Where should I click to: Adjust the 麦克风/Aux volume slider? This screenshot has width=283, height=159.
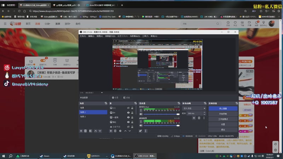point(161,114)
